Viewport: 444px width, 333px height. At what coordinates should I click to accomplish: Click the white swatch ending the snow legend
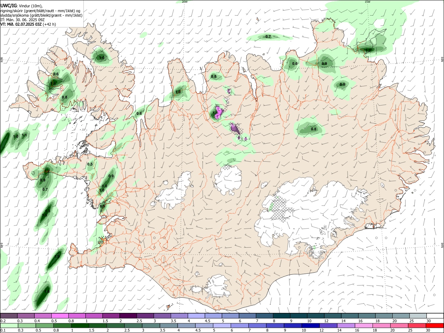point(435,316)
